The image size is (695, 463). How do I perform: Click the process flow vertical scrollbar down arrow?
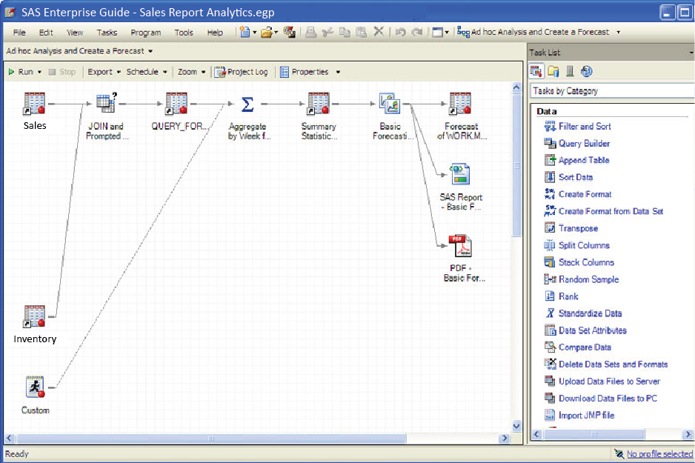click(x=516, y=426)
